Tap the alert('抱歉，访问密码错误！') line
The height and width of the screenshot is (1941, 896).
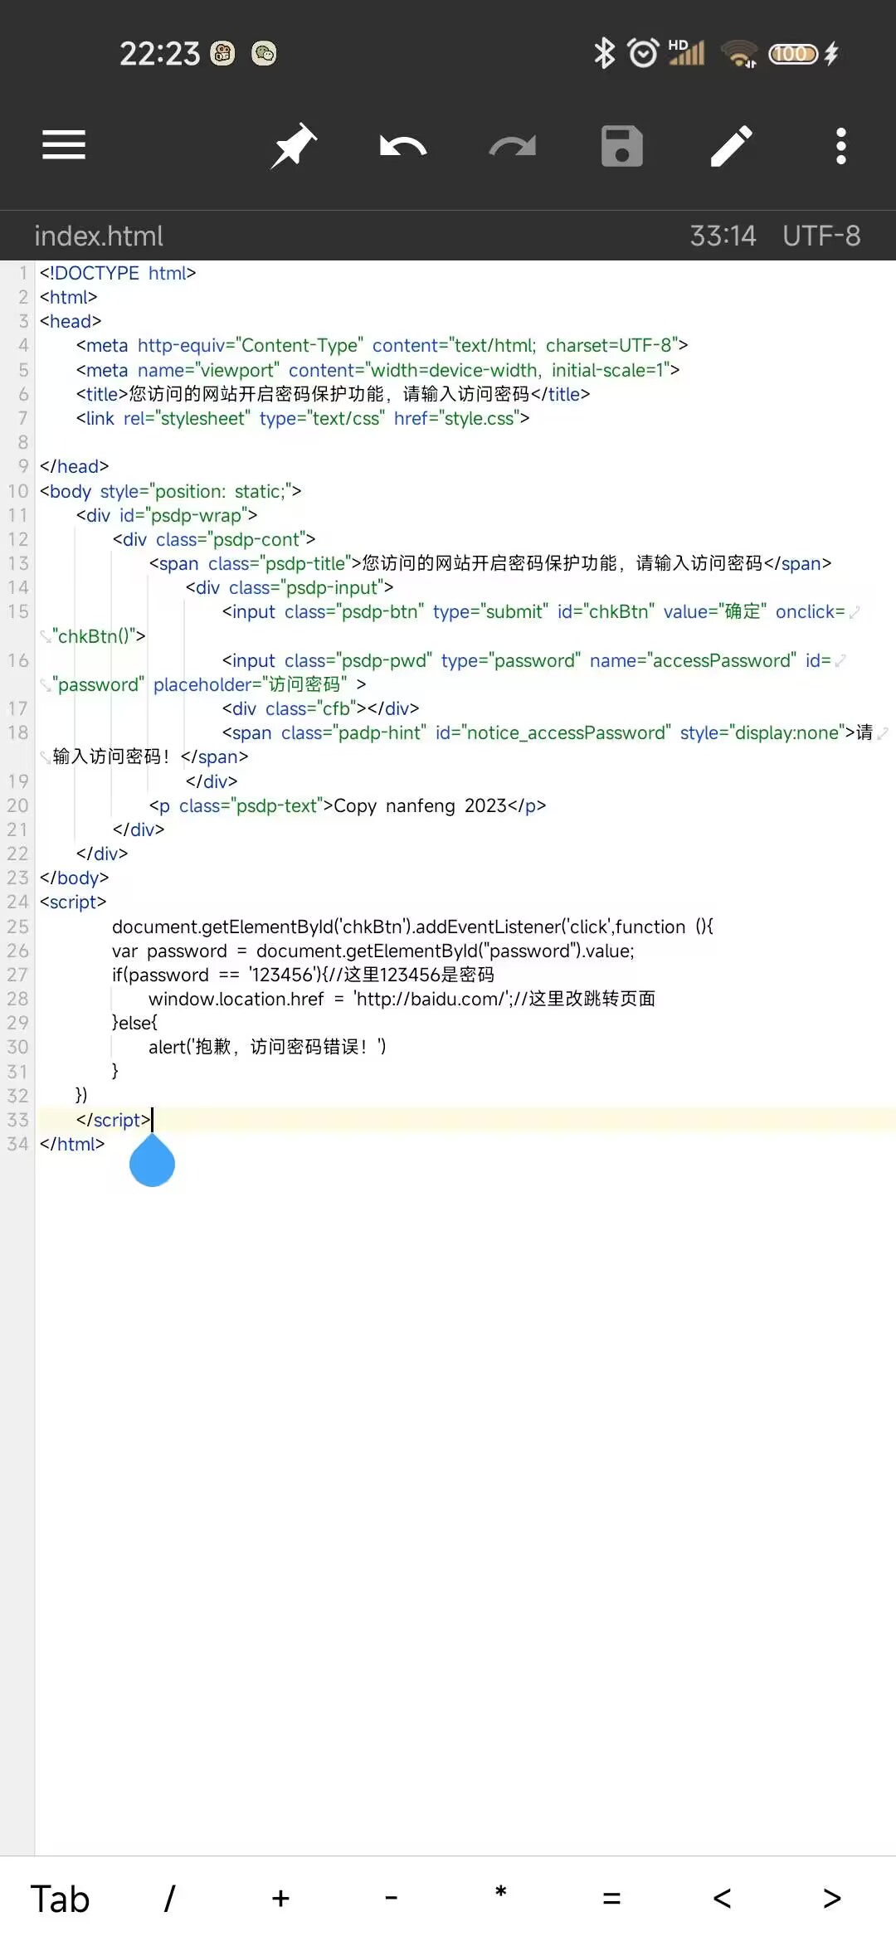coord(267,1047)
